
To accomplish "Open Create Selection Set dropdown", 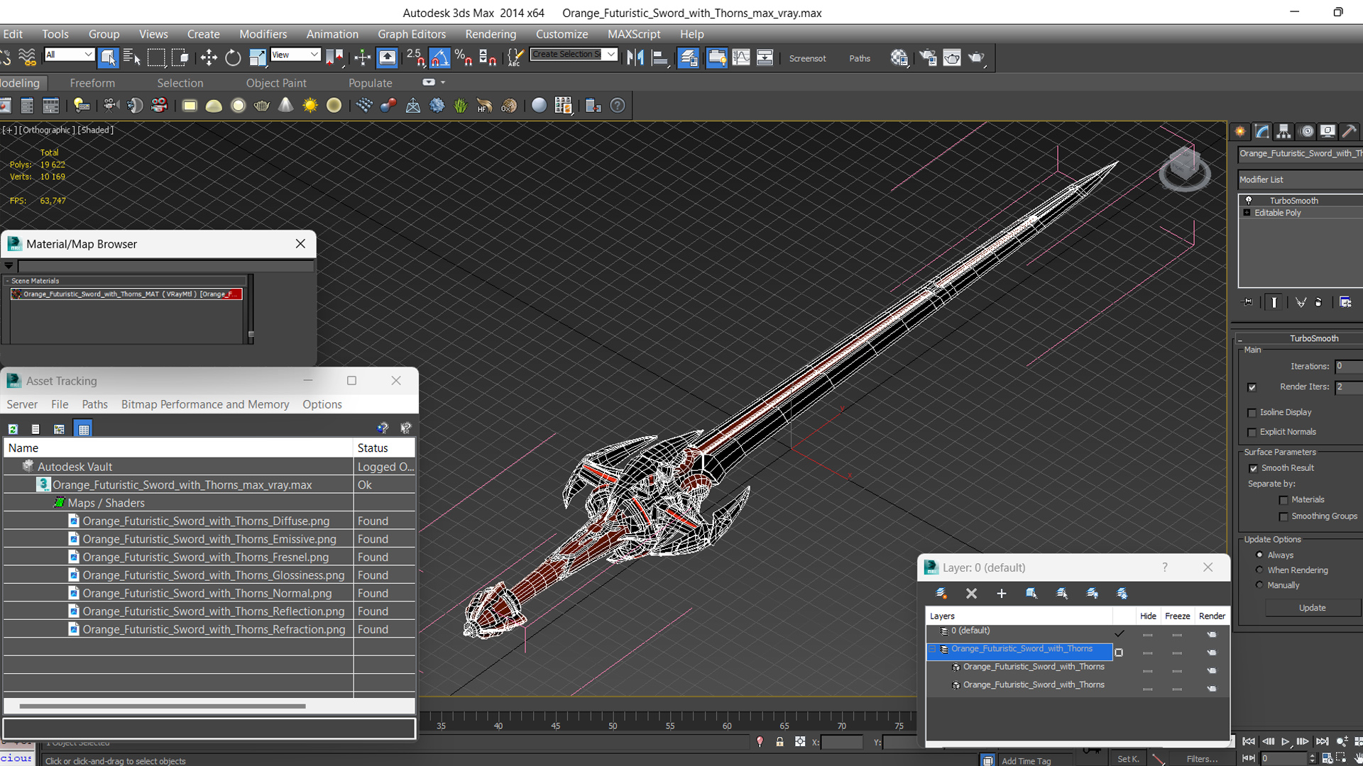I will coord(611,54).
